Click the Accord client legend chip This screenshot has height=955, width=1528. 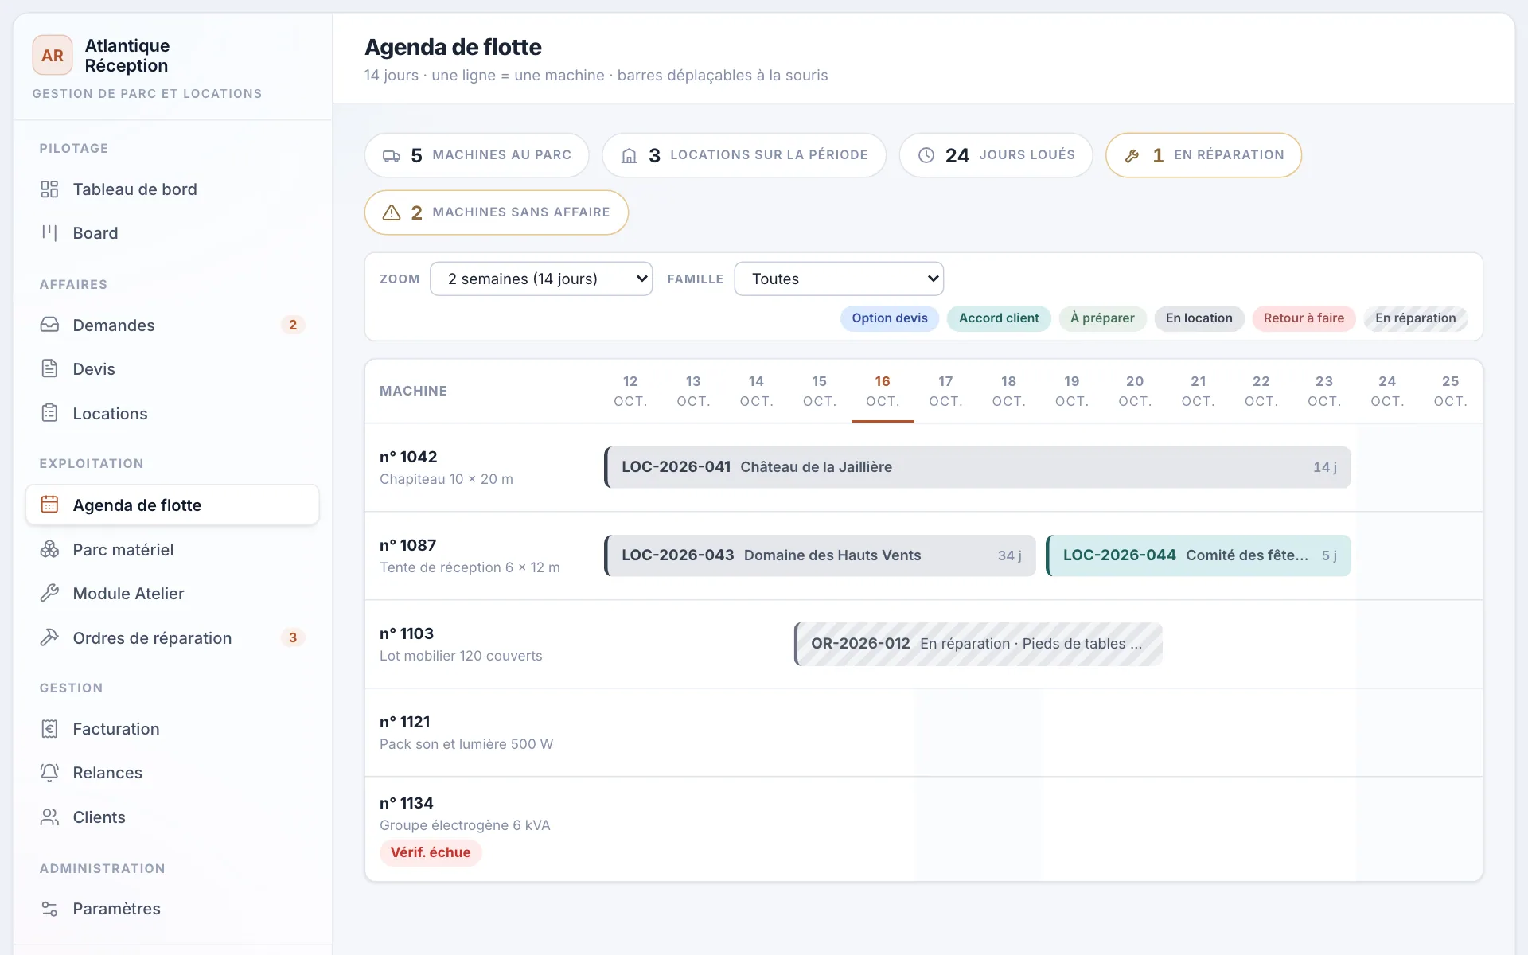click(x=999, y=318)
